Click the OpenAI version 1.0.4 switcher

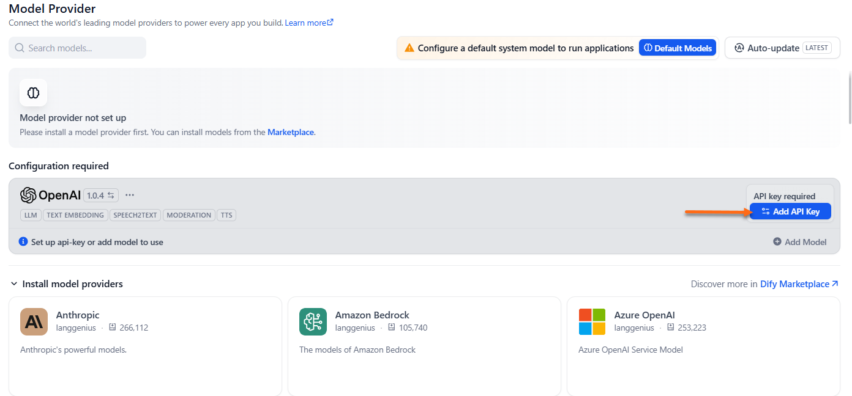click(101, 196)
